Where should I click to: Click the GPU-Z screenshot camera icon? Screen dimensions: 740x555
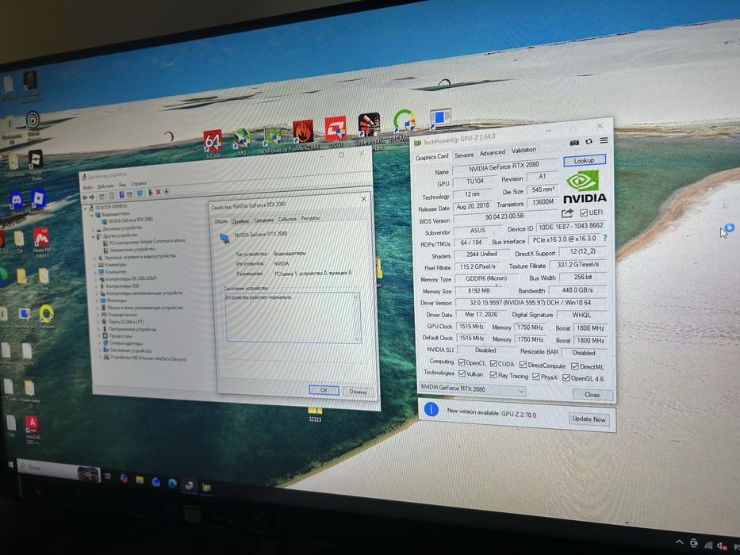tap(574, 142)
